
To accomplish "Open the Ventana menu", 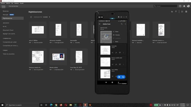I will pos(16,3).
